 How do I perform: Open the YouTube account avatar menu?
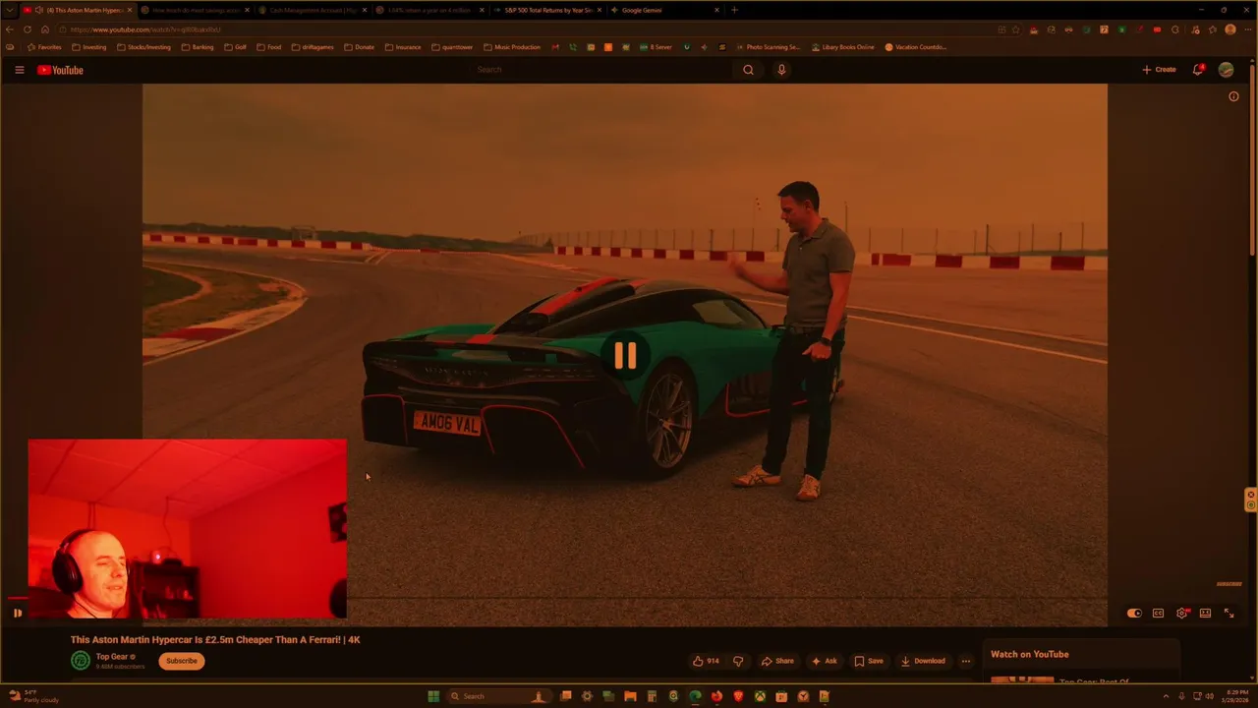(1226, 70)
